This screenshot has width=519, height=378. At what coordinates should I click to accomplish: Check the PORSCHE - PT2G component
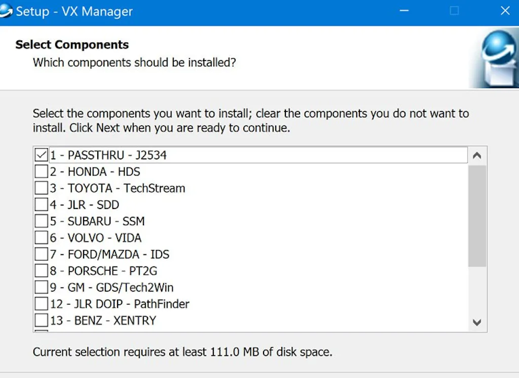click(41, 271)
